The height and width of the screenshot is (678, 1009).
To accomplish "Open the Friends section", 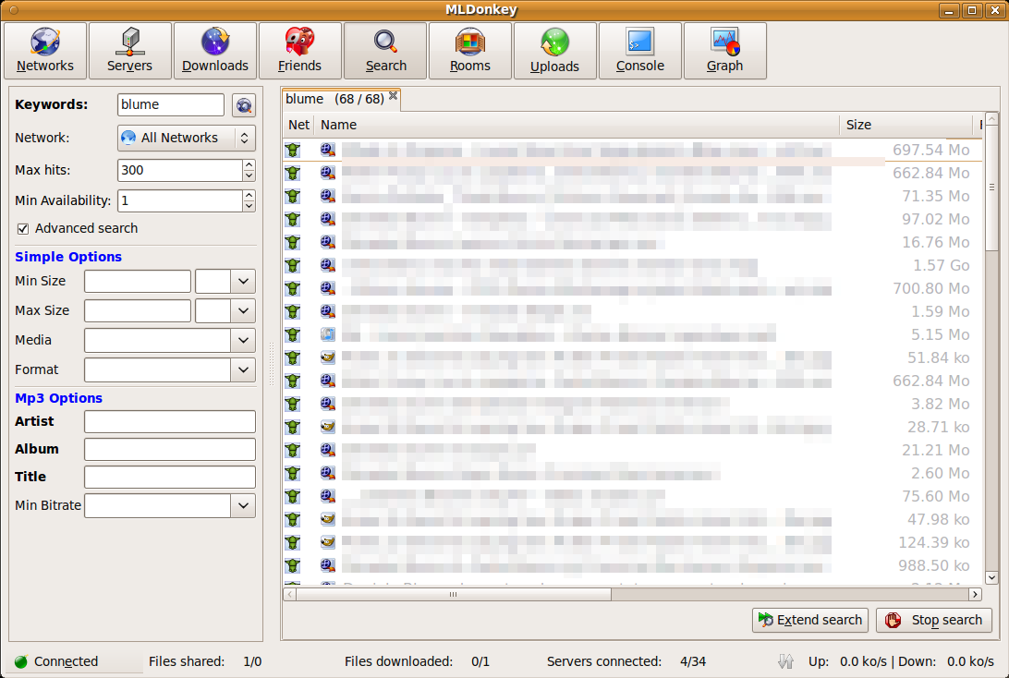I will click(x=300, y=51).
